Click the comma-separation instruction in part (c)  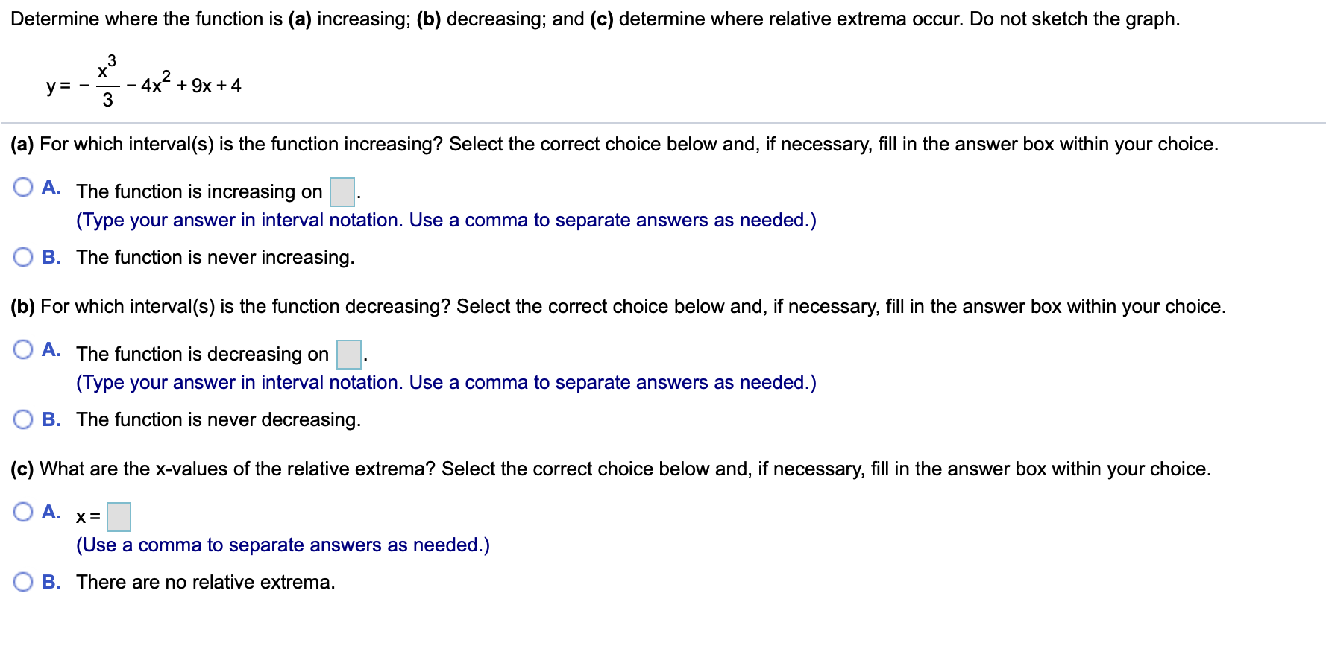(x=283, y=544)
